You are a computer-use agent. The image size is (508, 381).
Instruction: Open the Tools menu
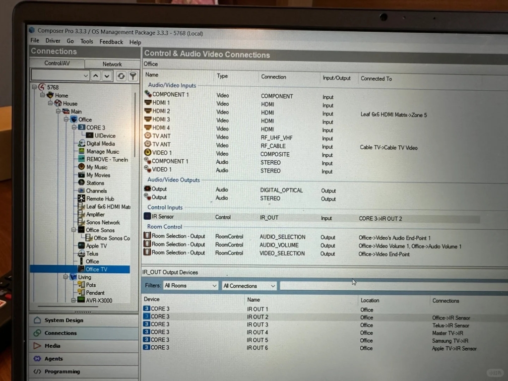(86, 42)
